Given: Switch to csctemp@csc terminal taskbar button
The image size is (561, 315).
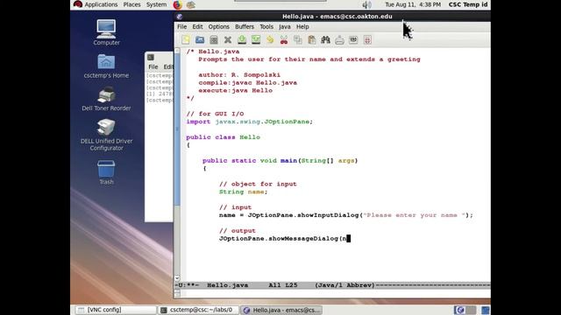Looking at the screenshot, I should pyautogui.click(x=199, y=310).
